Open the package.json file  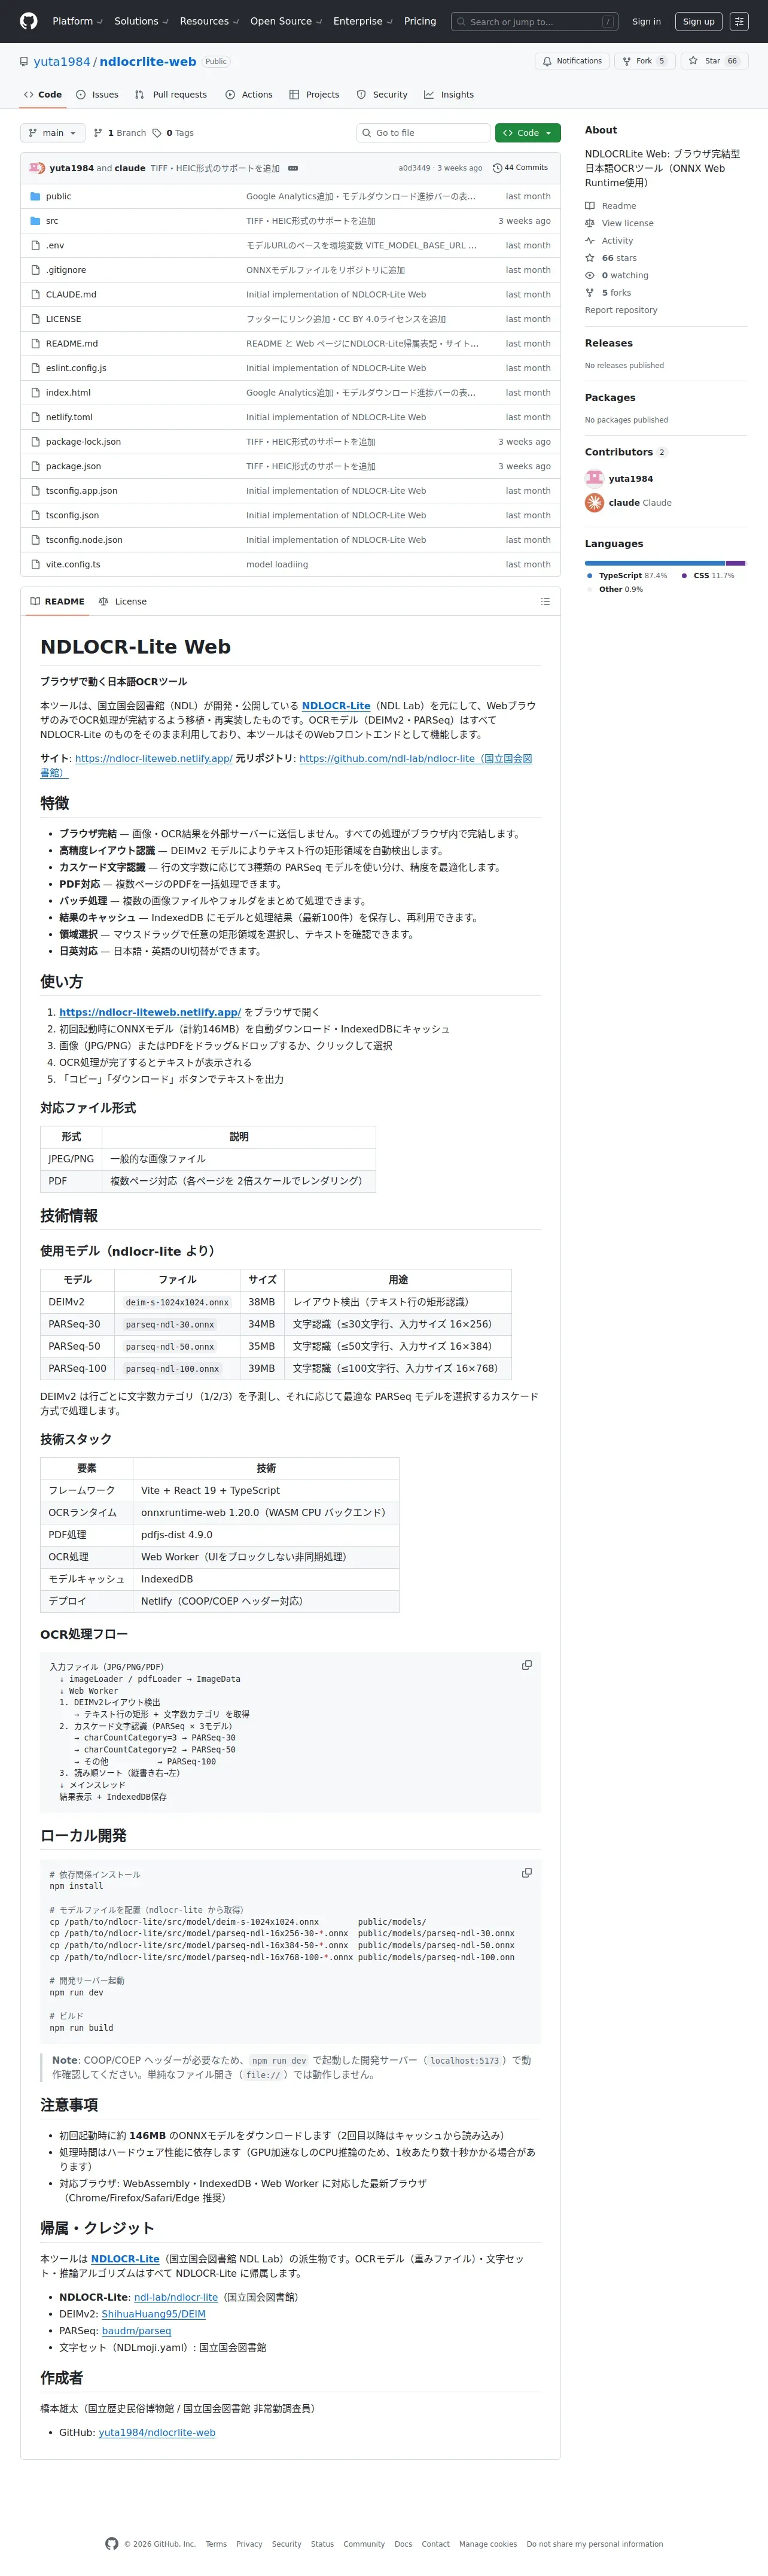coord(73,466)
